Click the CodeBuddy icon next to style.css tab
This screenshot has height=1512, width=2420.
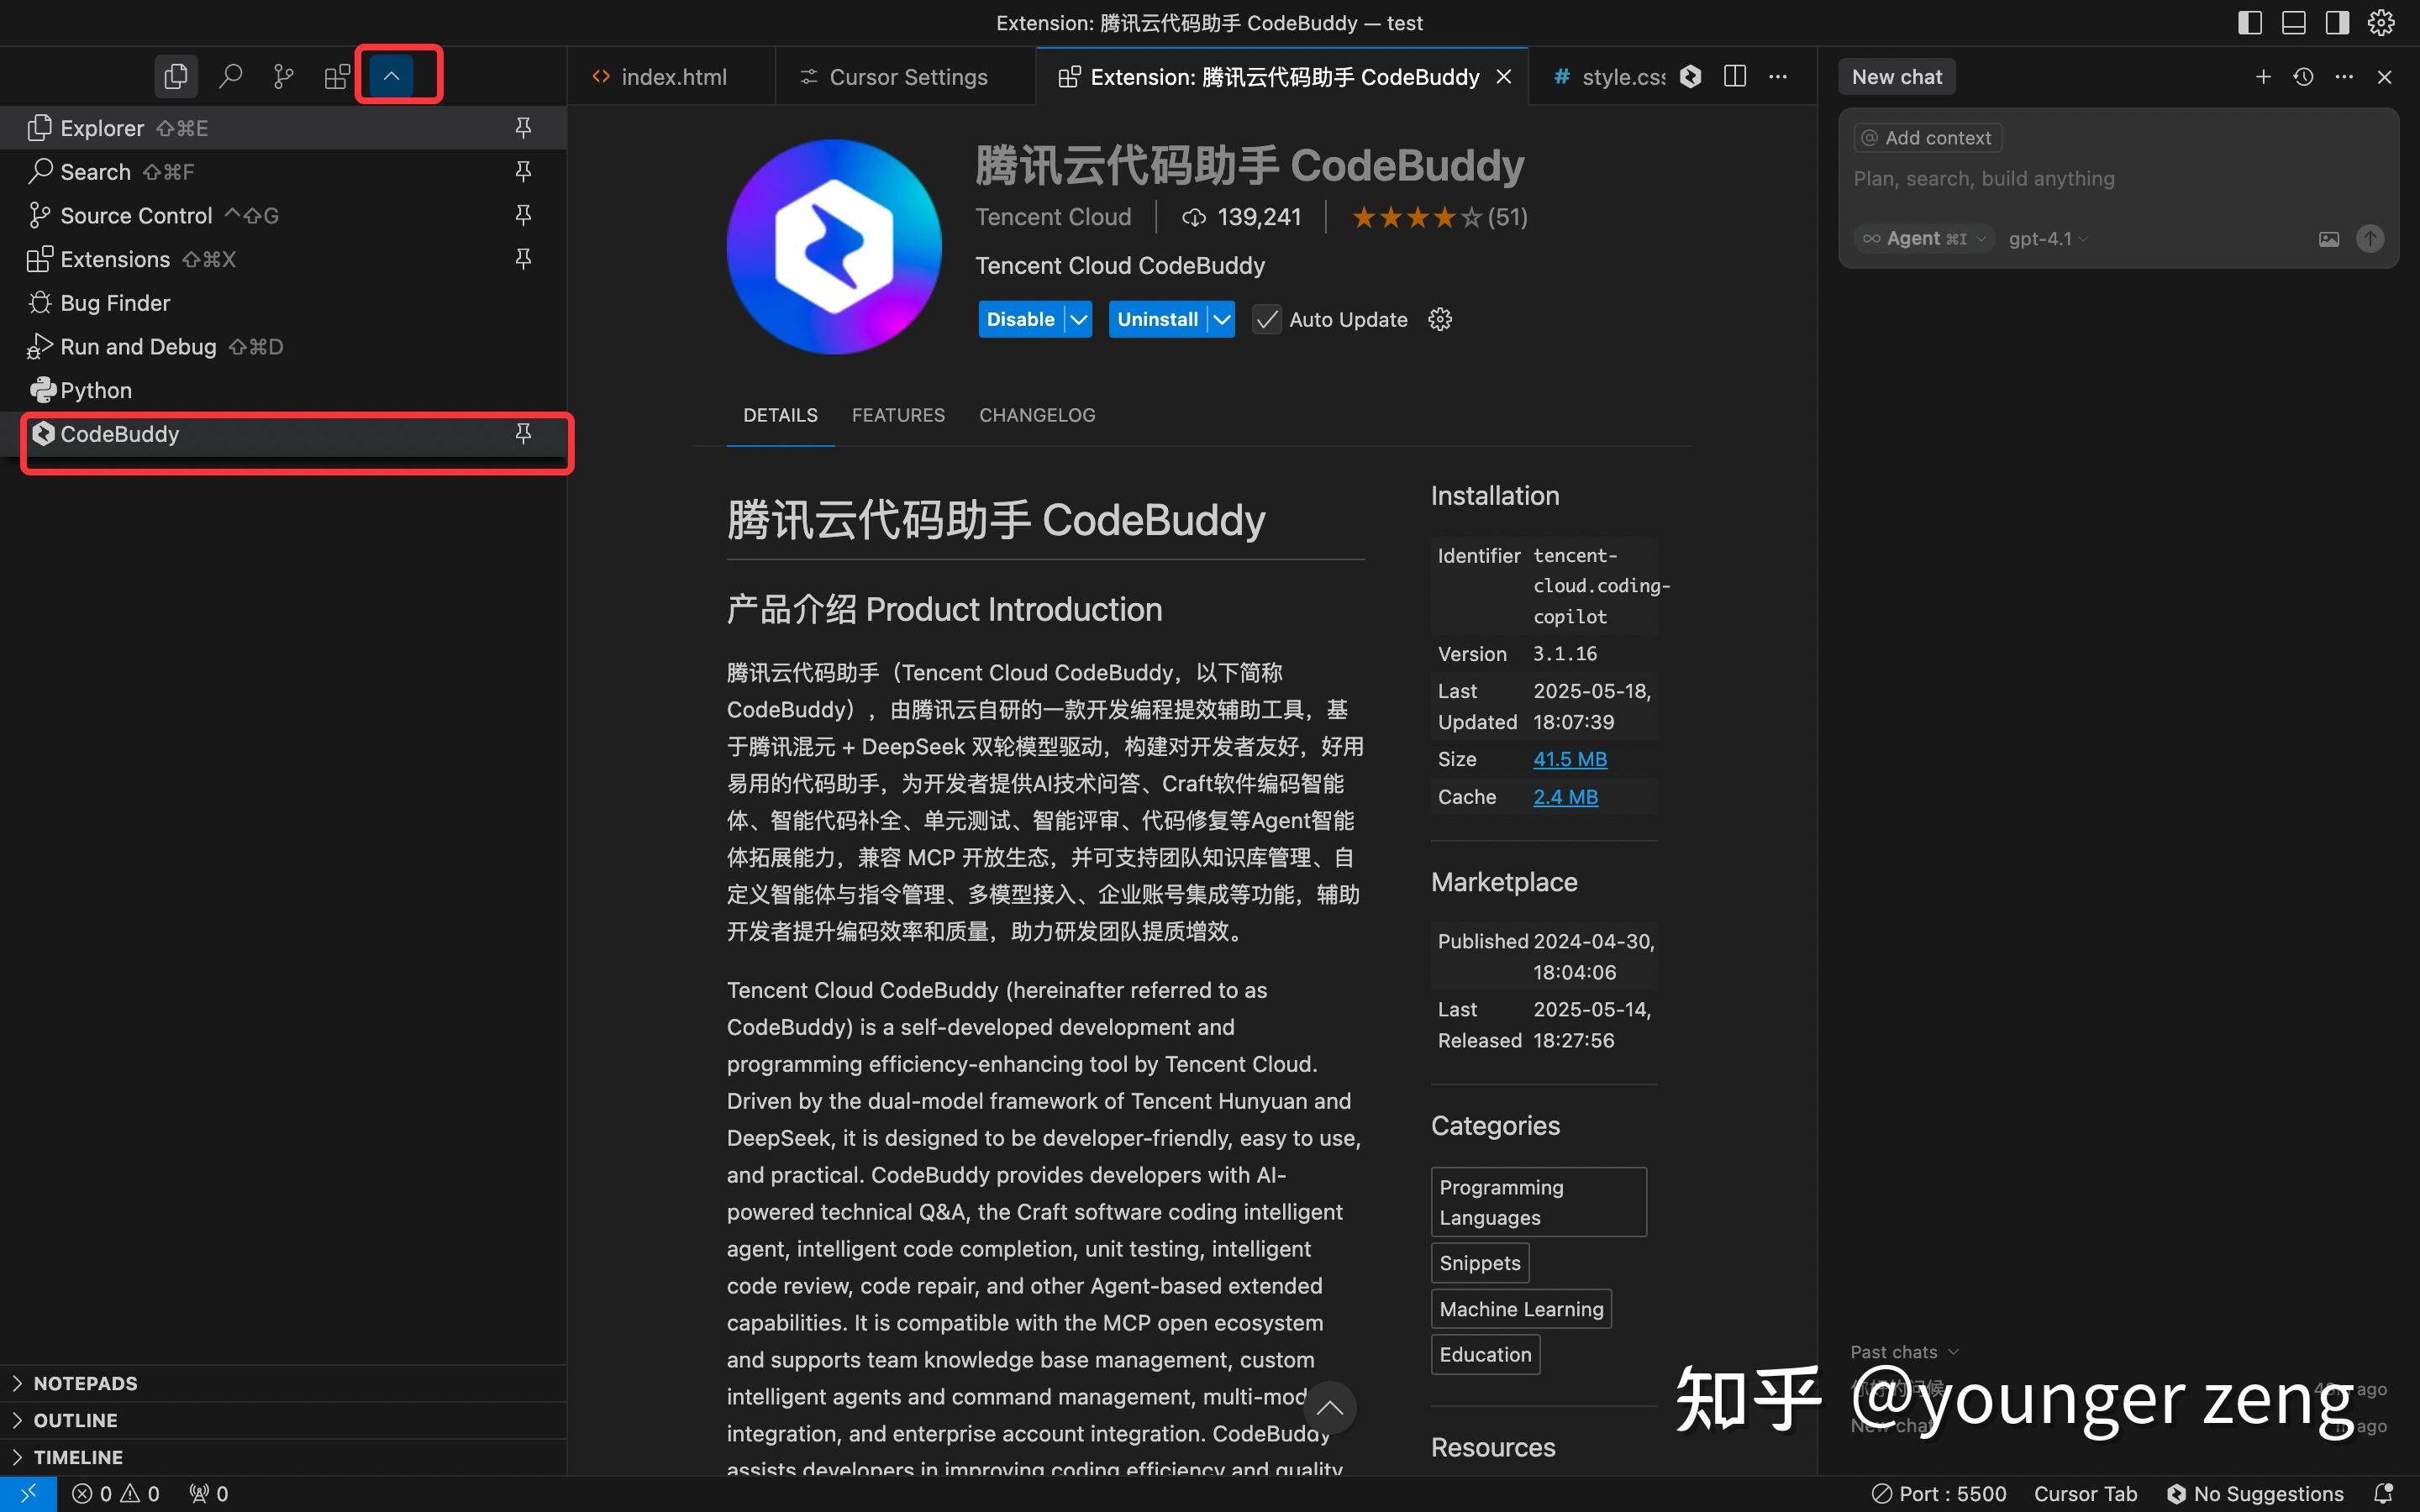click(x=1691, y=76)
